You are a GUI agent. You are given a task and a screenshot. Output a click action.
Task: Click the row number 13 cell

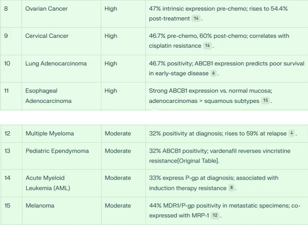8,151
